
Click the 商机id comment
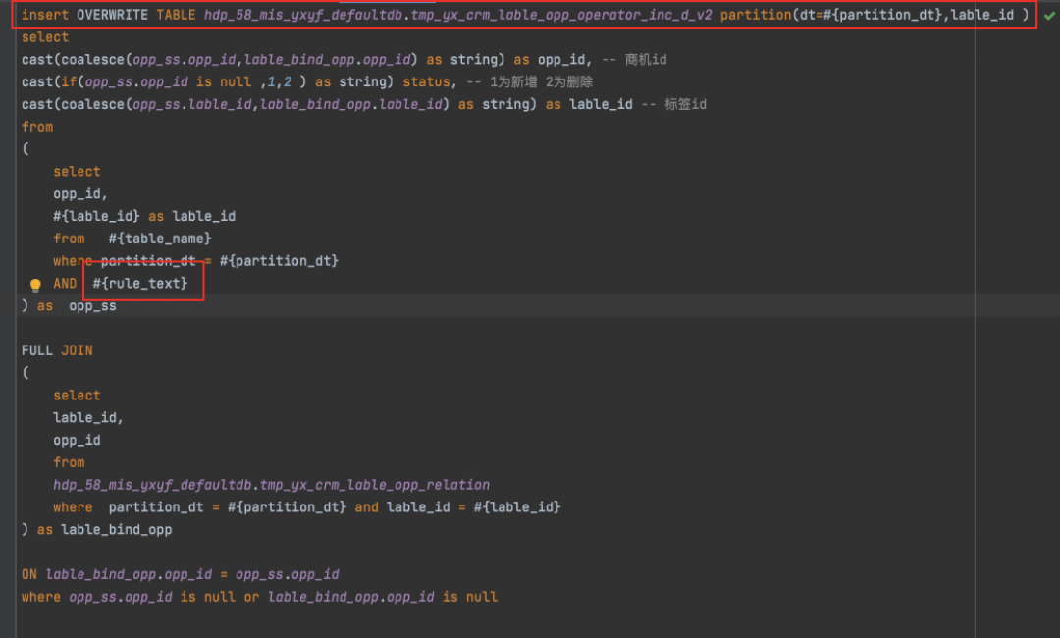[646, 60]
